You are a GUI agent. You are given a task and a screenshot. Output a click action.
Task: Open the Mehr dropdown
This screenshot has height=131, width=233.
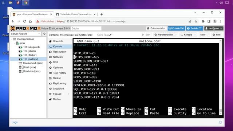click(204, 35)
